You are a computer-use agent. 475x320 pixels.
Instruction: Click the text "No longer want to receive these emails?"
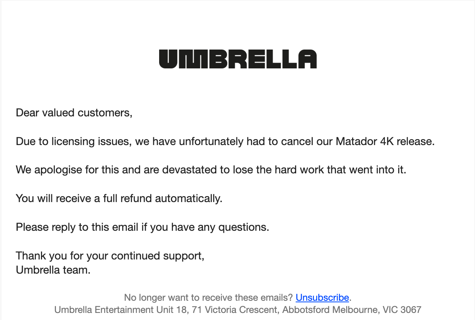[208, 298]
